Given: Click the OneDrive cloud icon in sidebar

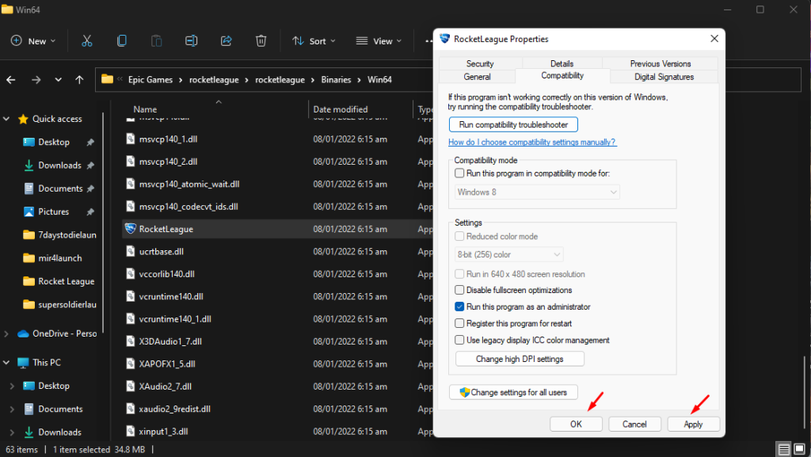Looking at the screenshot, I should pyautogui.click(x=23, y=334).
